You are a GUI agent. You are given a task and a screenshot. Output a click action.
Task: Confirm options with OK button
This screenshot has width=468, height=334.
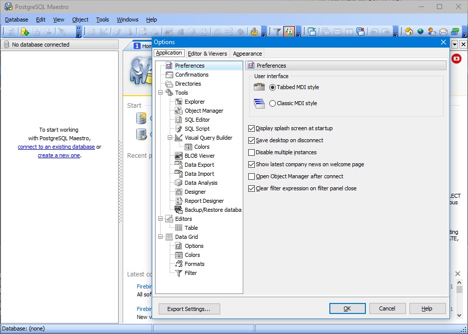point(347,308)
